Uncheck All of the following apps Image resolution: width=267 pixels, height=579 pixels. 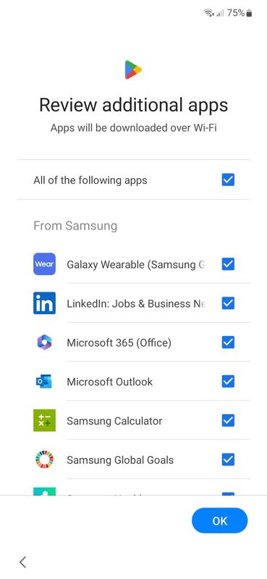[x=228, y=179]
